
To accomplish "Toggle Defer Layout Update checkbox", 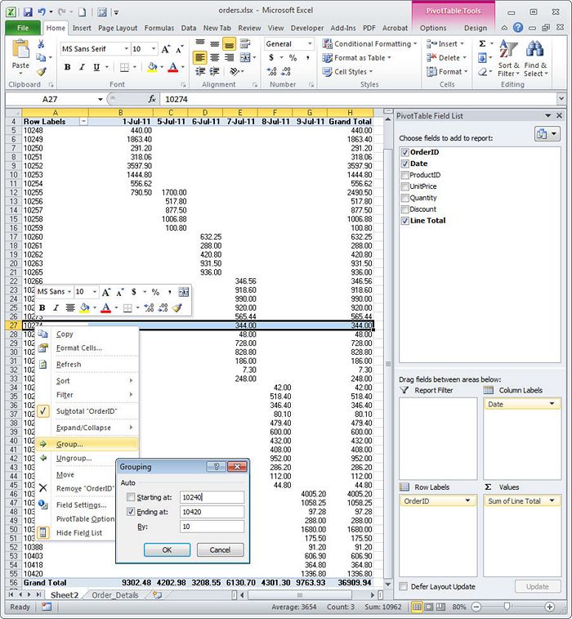I will coord(404,586).
